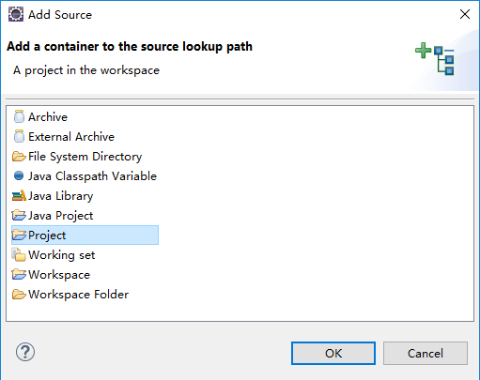
Task: Open help via the question mark icon
Action: click(25, 352)
